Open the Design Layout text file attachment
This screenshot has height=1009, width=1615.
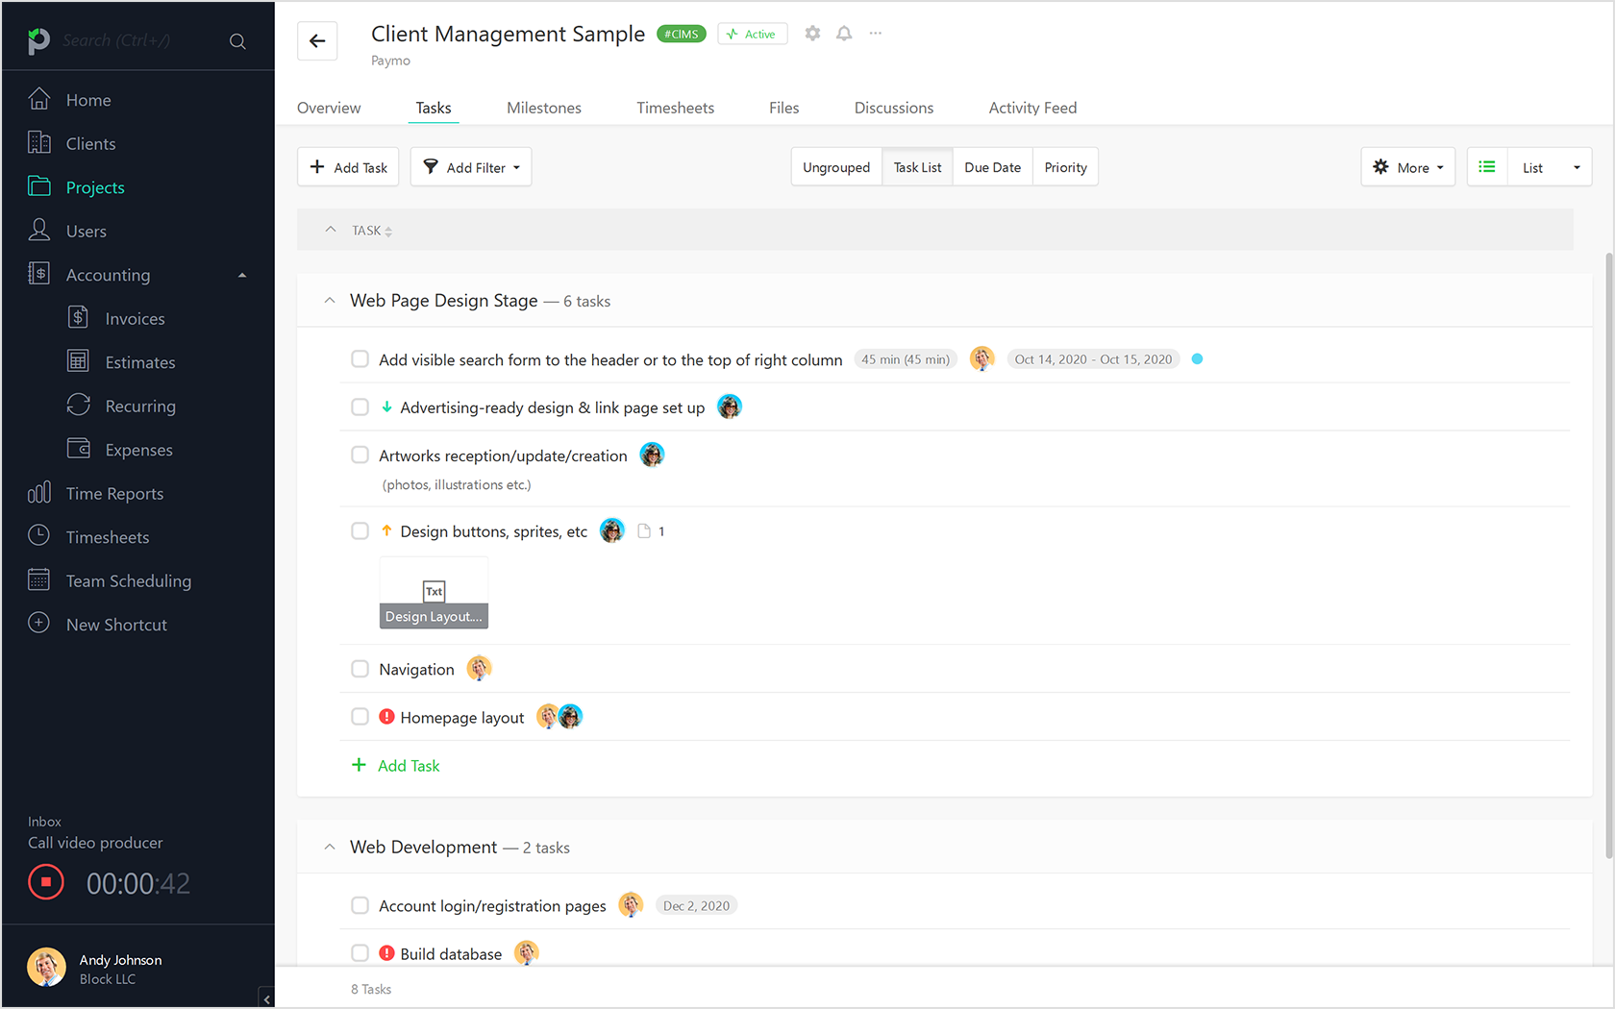pos(434,593)
